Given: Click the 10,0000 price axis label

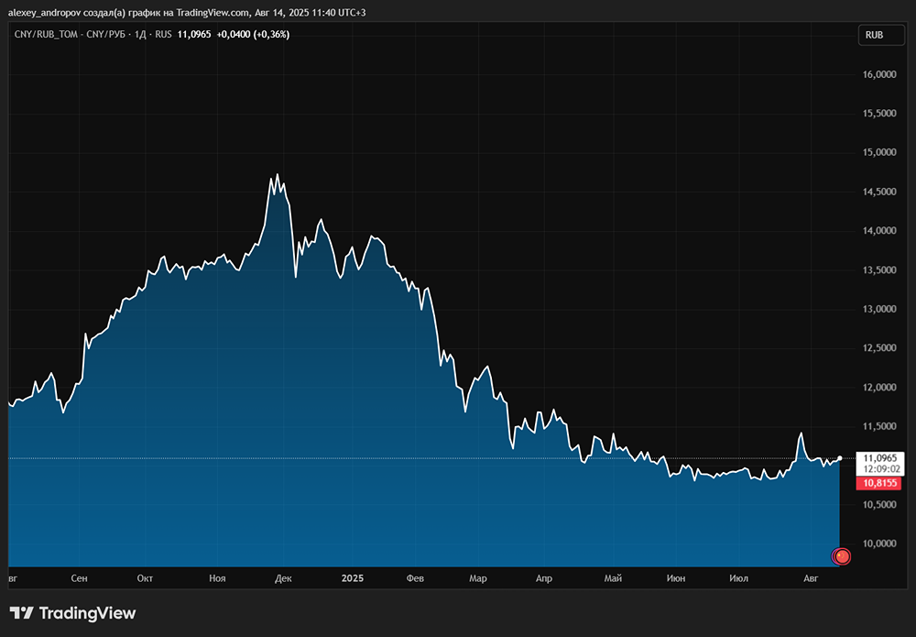Looking at the screenshot, I should pos(879,544).
